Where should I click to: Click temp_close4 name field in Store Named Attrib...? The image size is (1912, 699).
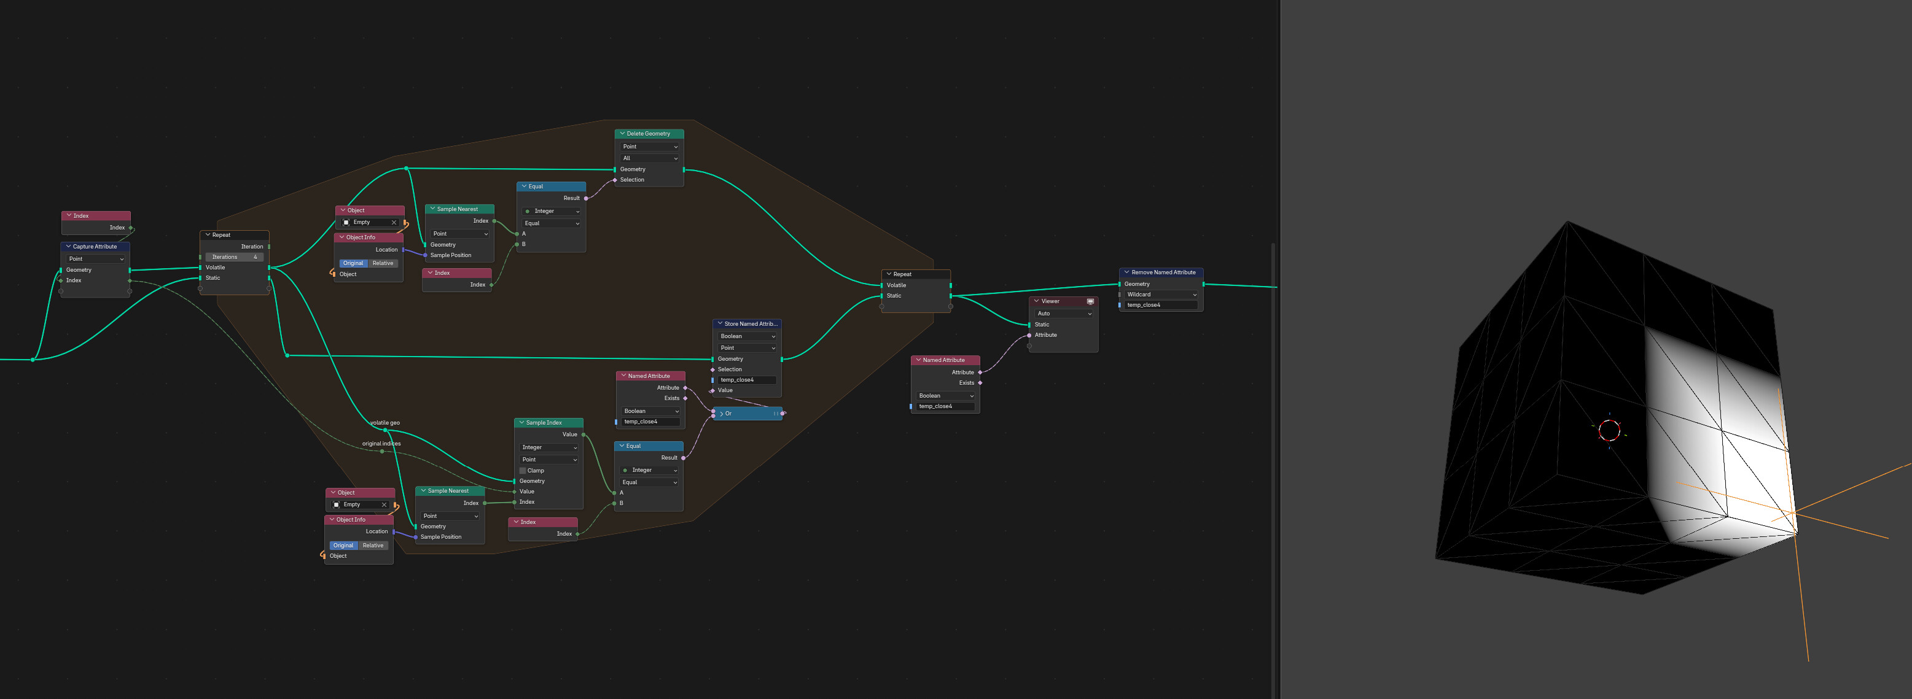[747, 380]
